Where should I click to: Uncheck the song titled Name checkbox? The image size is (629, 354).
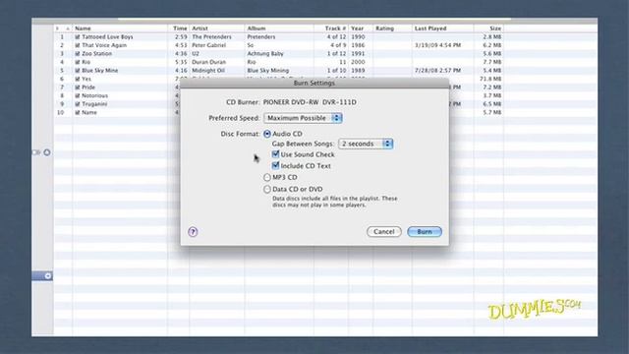(x=78, y=113)
